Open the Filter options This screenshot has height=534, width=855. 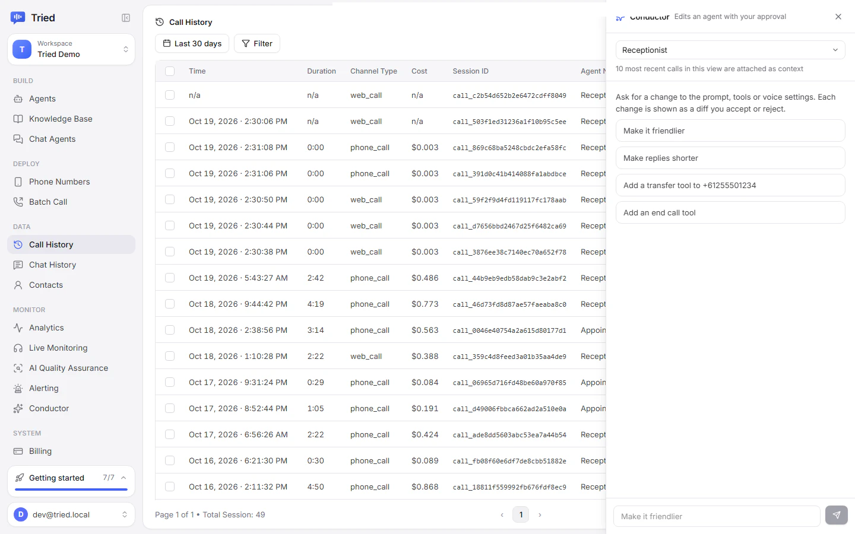257,43
